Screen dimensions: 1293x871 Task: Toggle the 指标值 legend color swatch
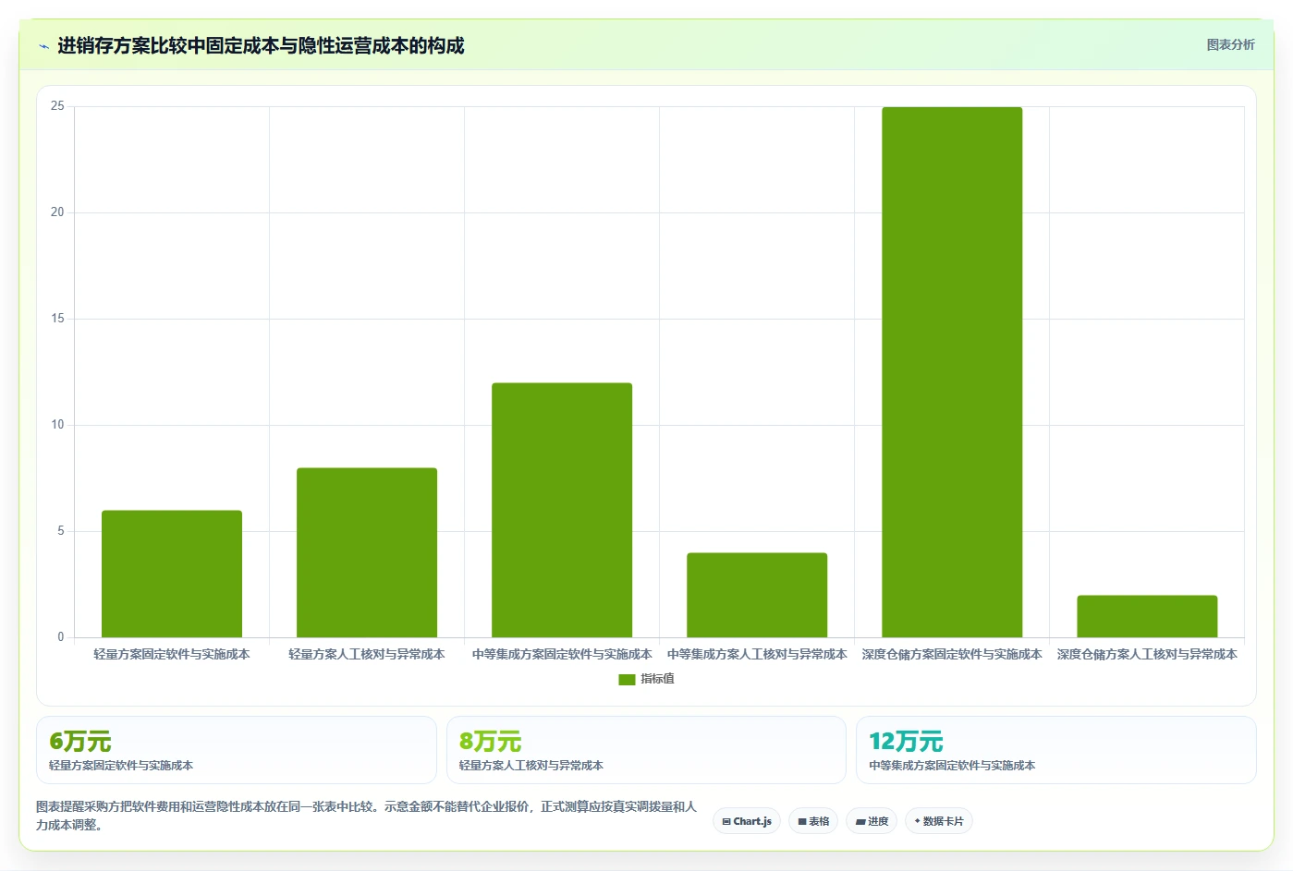click(627, 679)
